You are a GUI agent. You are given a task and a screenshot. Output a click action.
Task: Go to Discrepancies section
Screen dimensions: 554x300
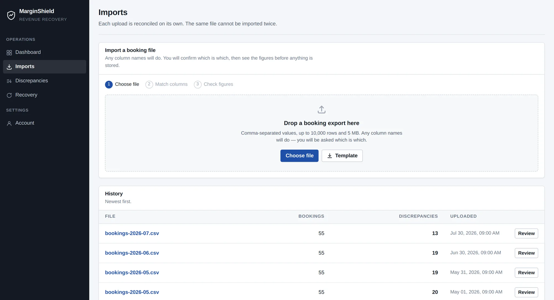coord(45,81)
